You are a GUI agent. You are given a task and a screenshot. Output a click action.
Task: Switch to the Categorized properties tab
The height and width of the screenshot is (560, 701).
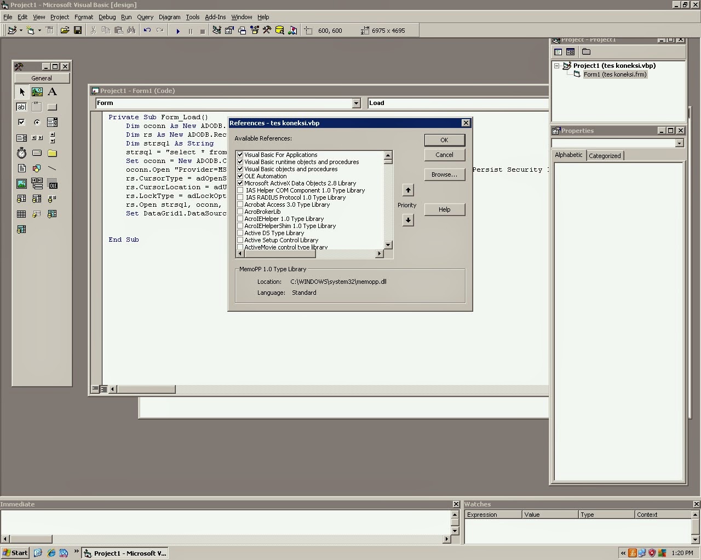605,156
